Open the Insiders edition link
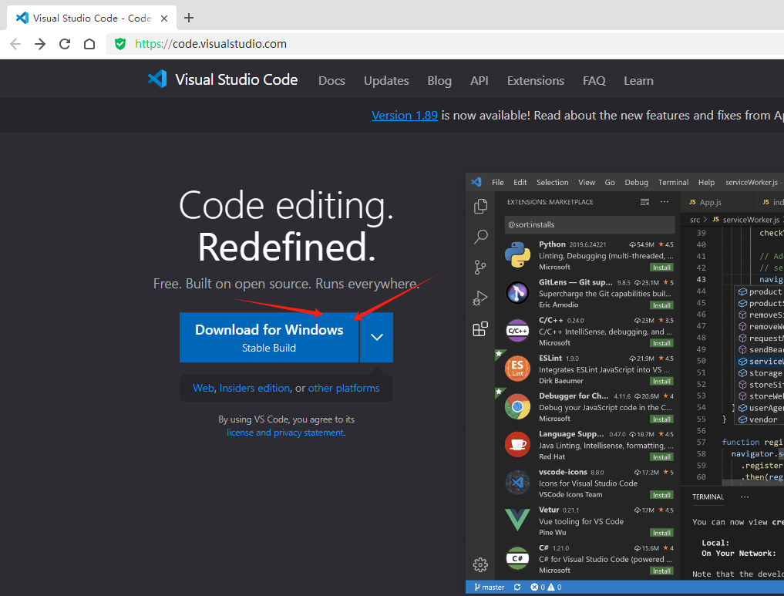This screenshot has height=596, width=784. [254, 388]
